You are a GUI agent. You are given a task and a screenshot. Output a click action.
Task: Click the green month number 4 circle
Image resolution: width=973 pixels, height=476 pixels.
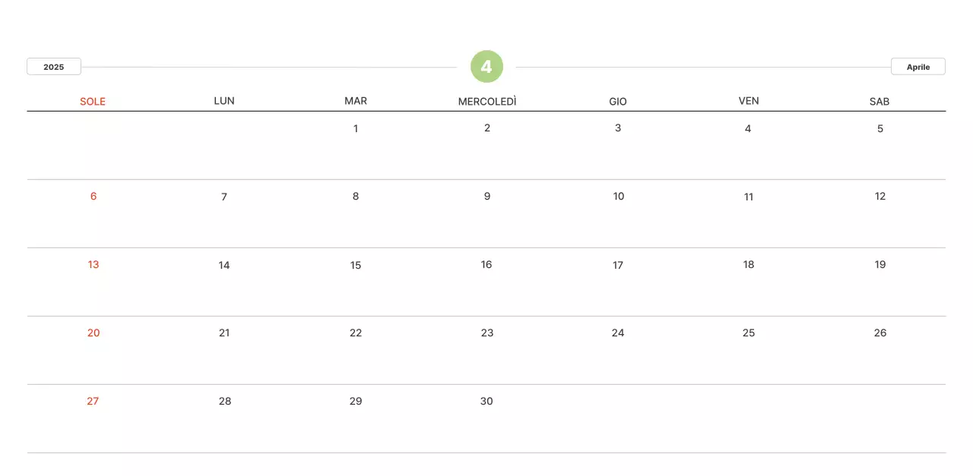click(x=486, y=67)
